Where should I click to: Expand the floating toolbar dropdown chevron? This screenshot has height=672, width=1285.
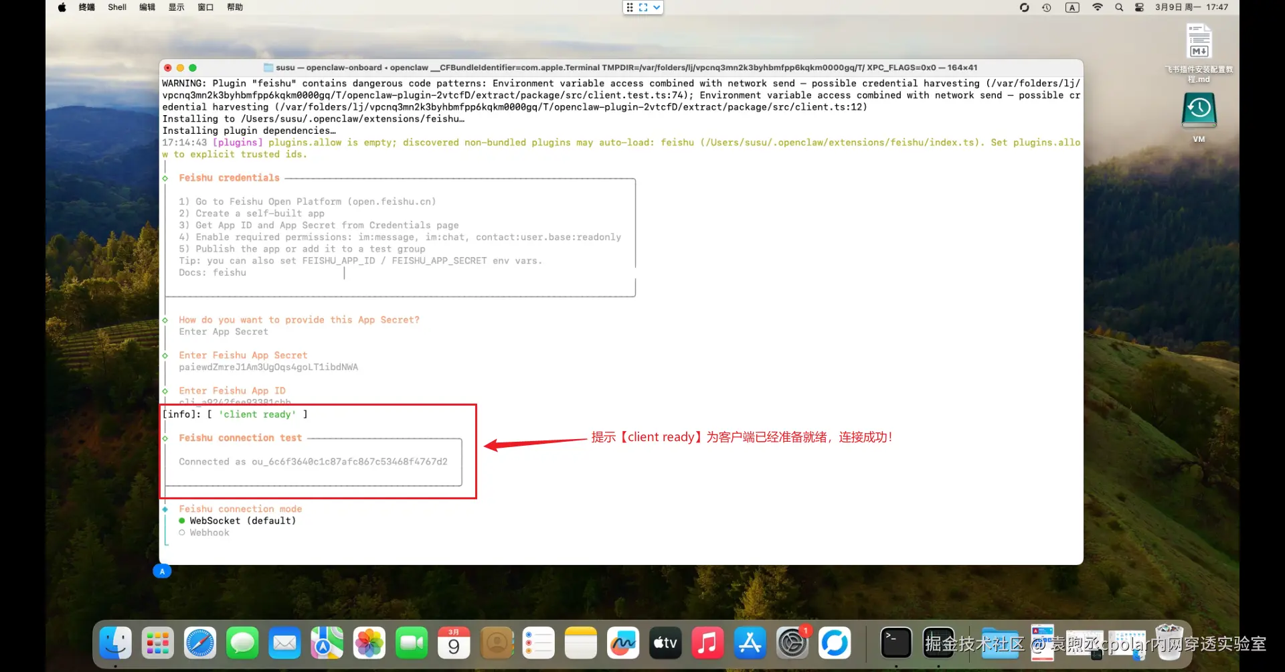657,7
